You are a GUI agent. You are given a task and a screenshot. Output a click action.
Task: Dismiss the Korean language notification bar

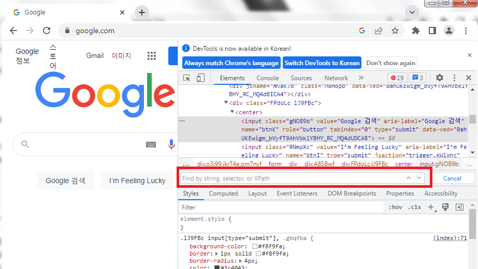(x=470, y=55)
